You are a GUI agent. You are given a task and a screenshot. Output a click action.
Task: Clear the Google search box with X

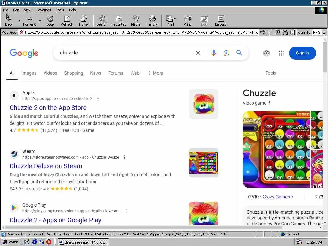tap(198, 53)
